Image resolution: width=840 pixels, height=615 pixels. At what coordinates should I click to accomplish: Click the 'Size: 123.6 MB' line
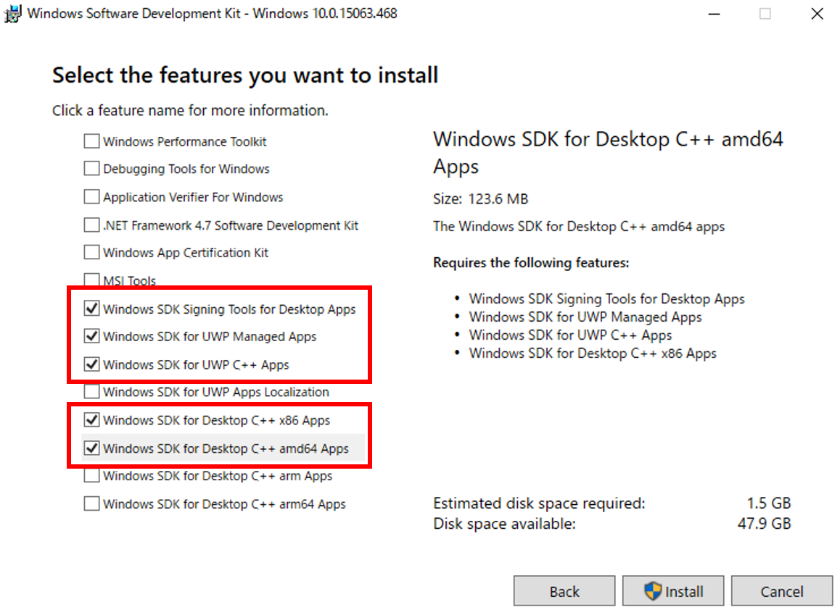click(480, 199)
